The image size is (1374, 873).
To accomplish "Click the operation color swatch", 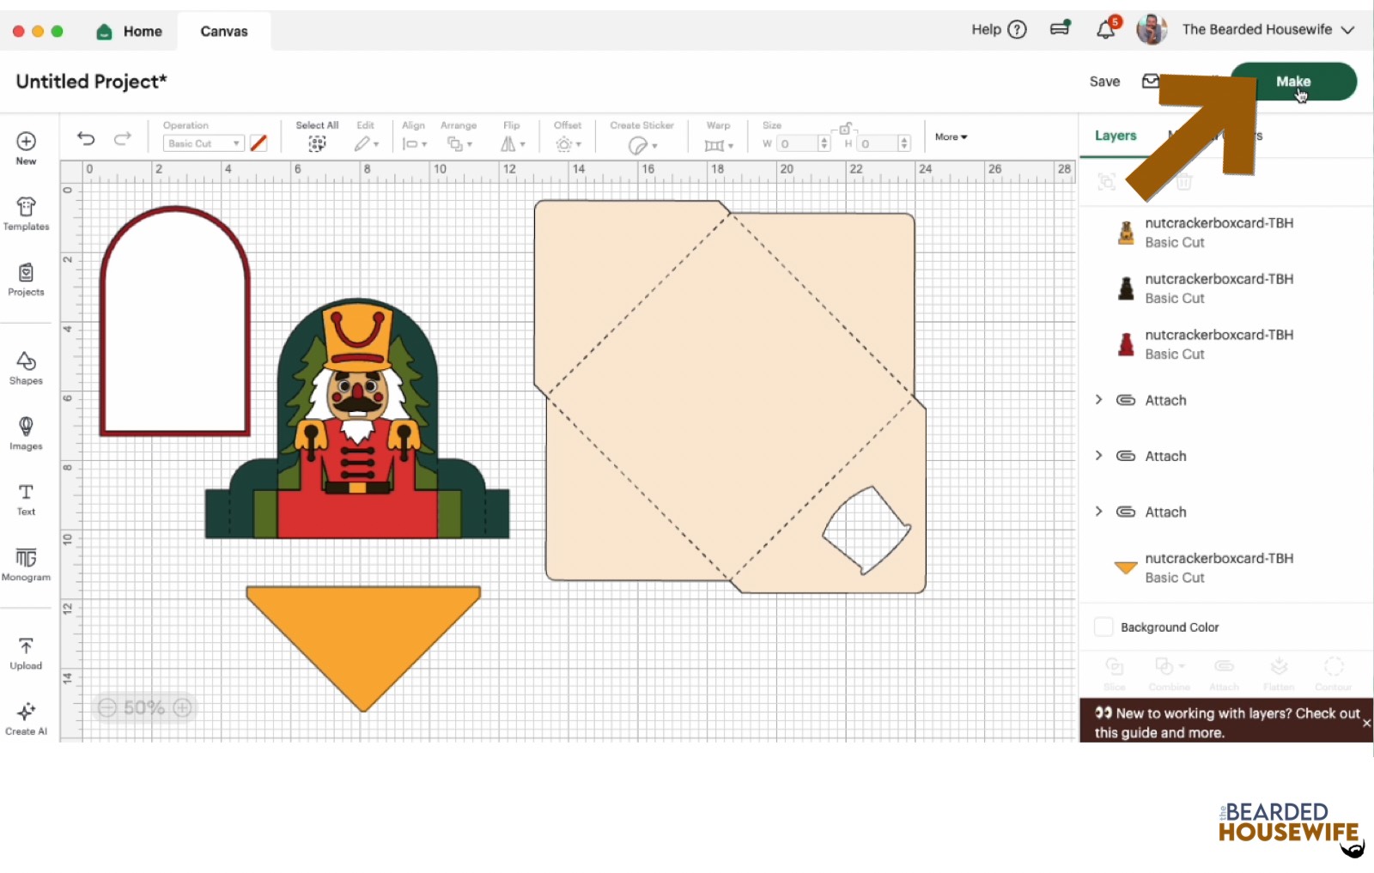I will tap(258, 143).
